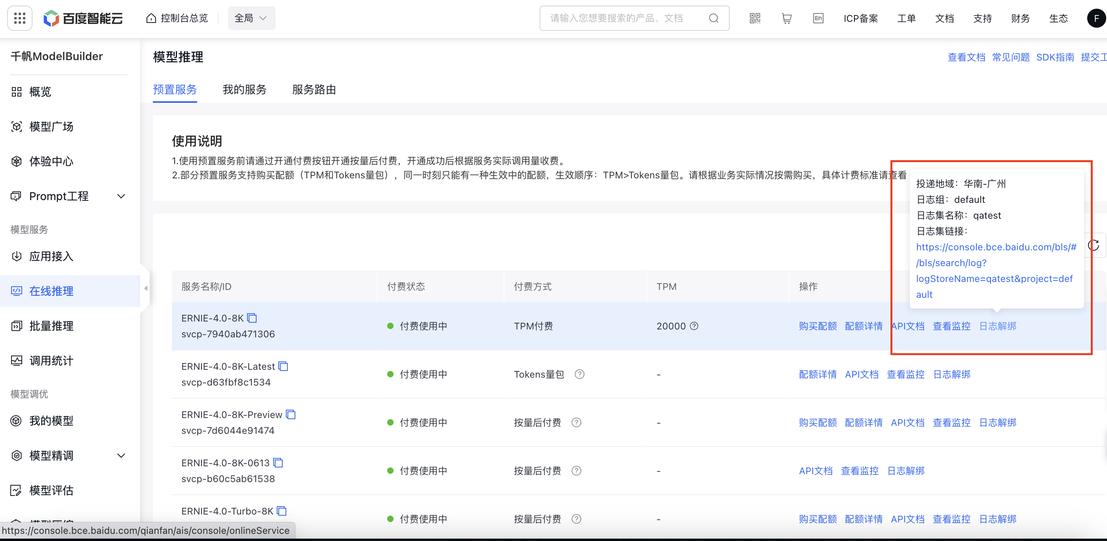Open 生态 in the top menu
The width and height of the screenshot is (1107, 541).
[x=1058, y=19]
